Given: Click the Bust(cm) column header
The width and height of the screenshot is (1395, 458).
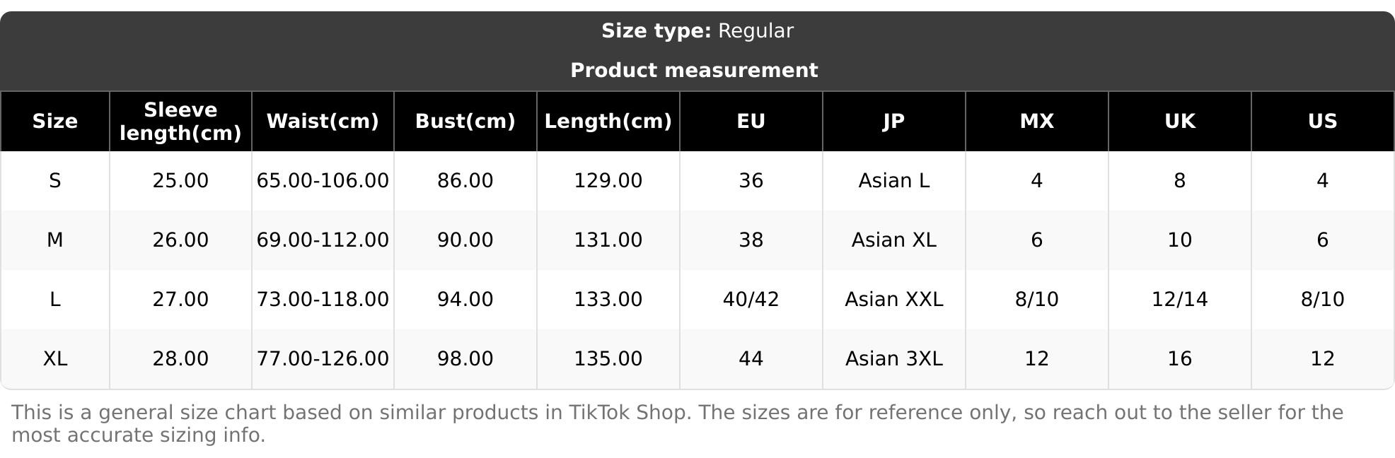Looking at the screenshot, I should [465, 122].
